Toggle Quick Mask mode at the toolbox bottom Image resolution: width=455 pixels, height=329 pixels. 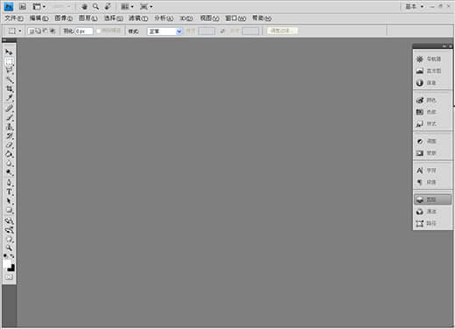tap(9, 277)
